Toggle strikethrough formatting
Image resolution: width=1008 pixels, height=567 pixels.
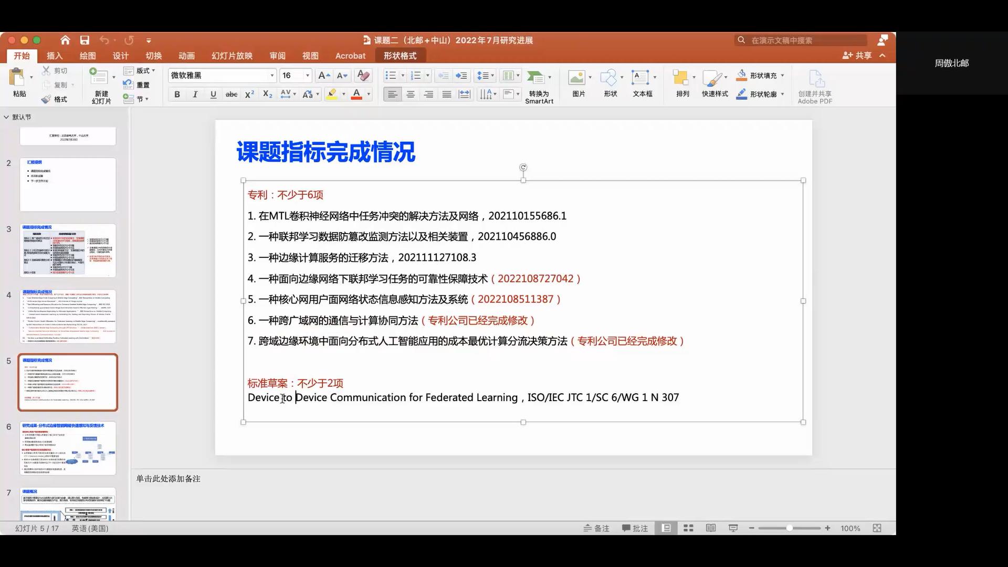(231, 94)
